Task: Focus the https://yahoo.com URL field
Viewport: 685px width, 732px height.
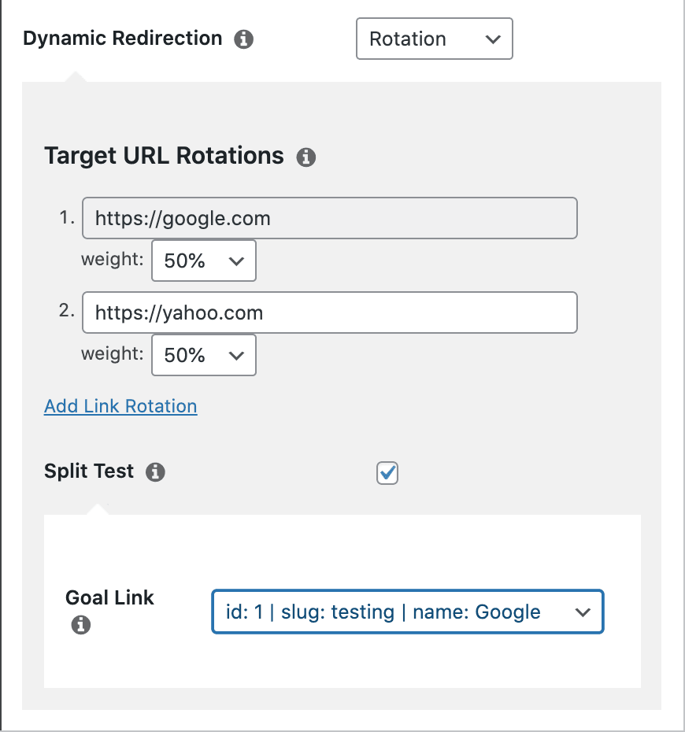Action: click(329, 312)
